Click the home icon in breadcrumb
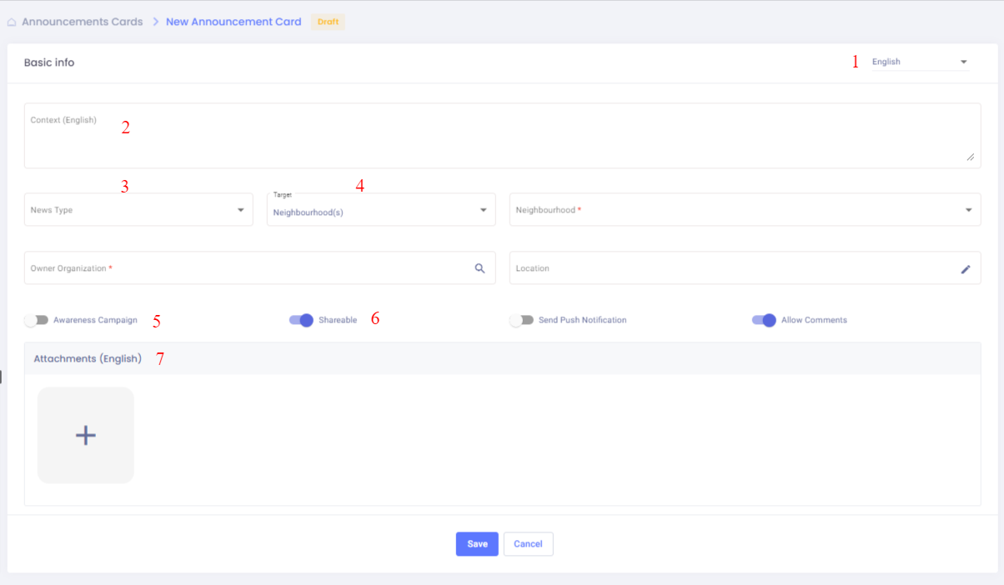The height and width of the screenshot is (585, 1004). (x=12, y=22)
